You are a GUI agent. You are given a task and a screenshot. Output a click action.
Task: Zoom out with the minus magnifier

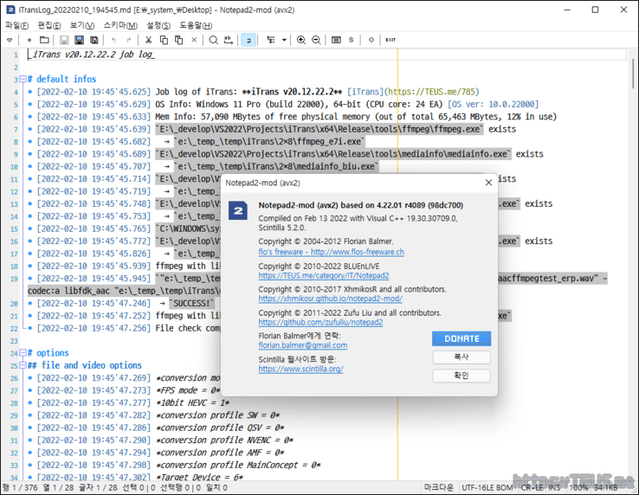(x=316, y=40)
